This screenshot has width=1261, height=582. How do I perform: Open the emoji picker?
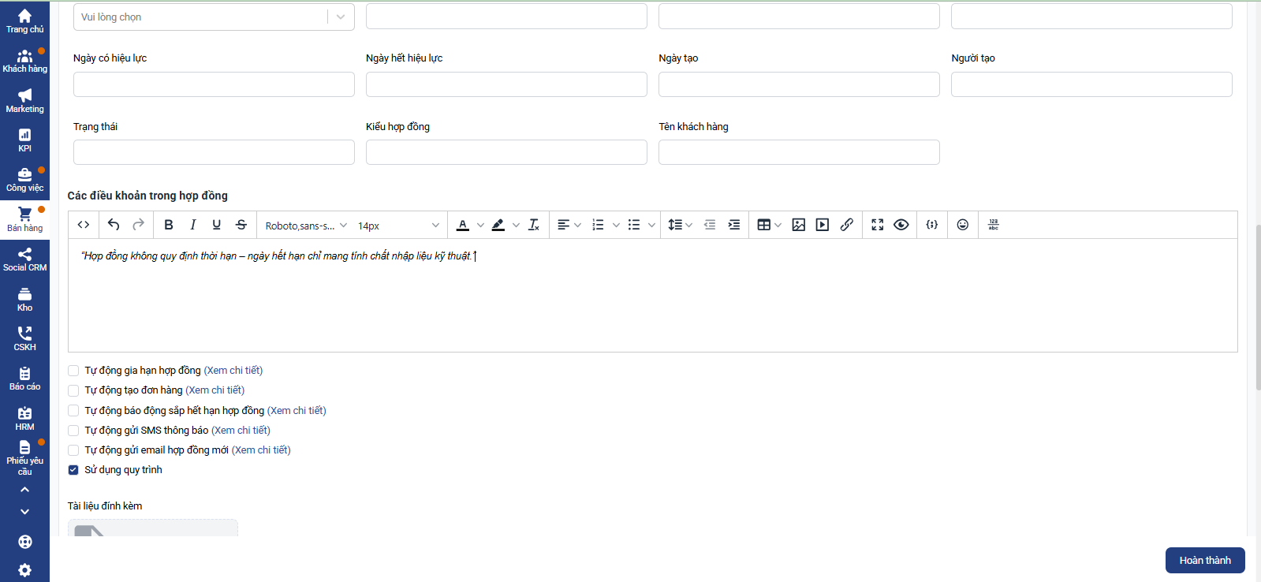tap(962, 225)
